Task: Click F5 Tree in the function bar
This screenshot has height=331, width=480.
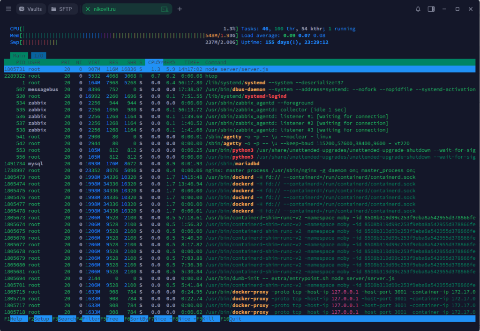Action: click(112, 319)
